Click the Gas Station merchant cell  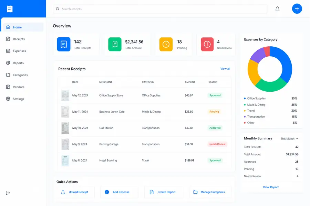(x=106, y=128)
